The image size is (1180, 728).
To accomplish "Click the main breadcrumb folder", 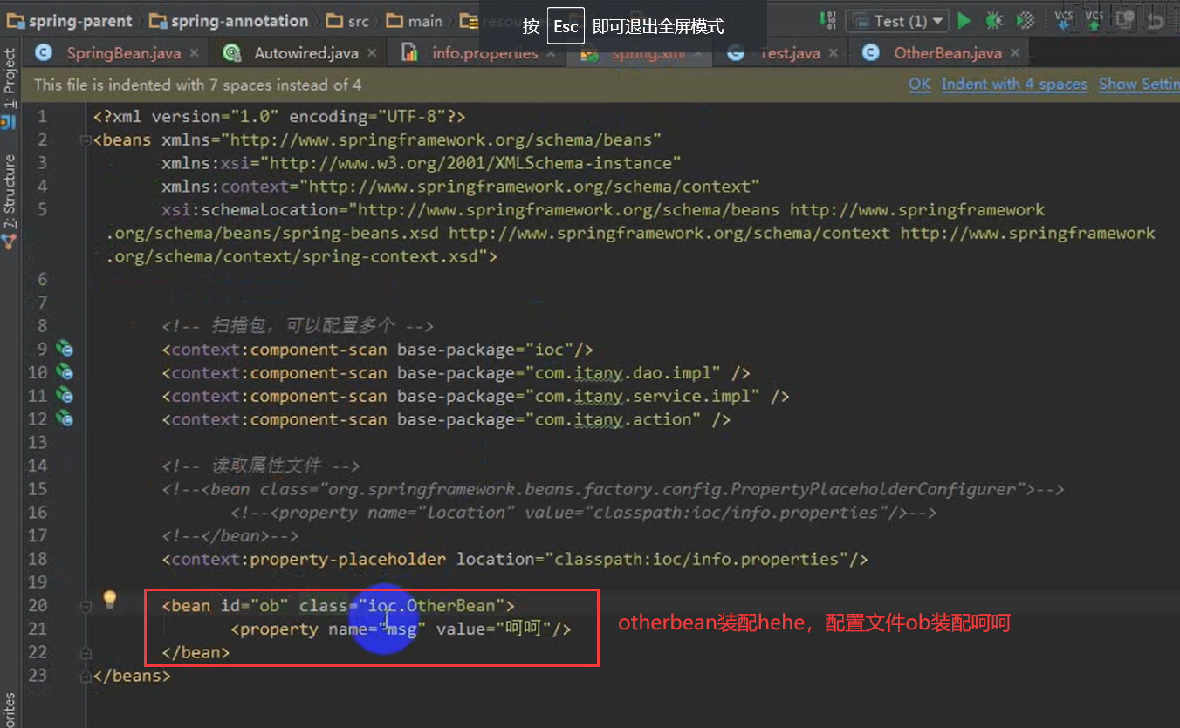I will [415, 21].
